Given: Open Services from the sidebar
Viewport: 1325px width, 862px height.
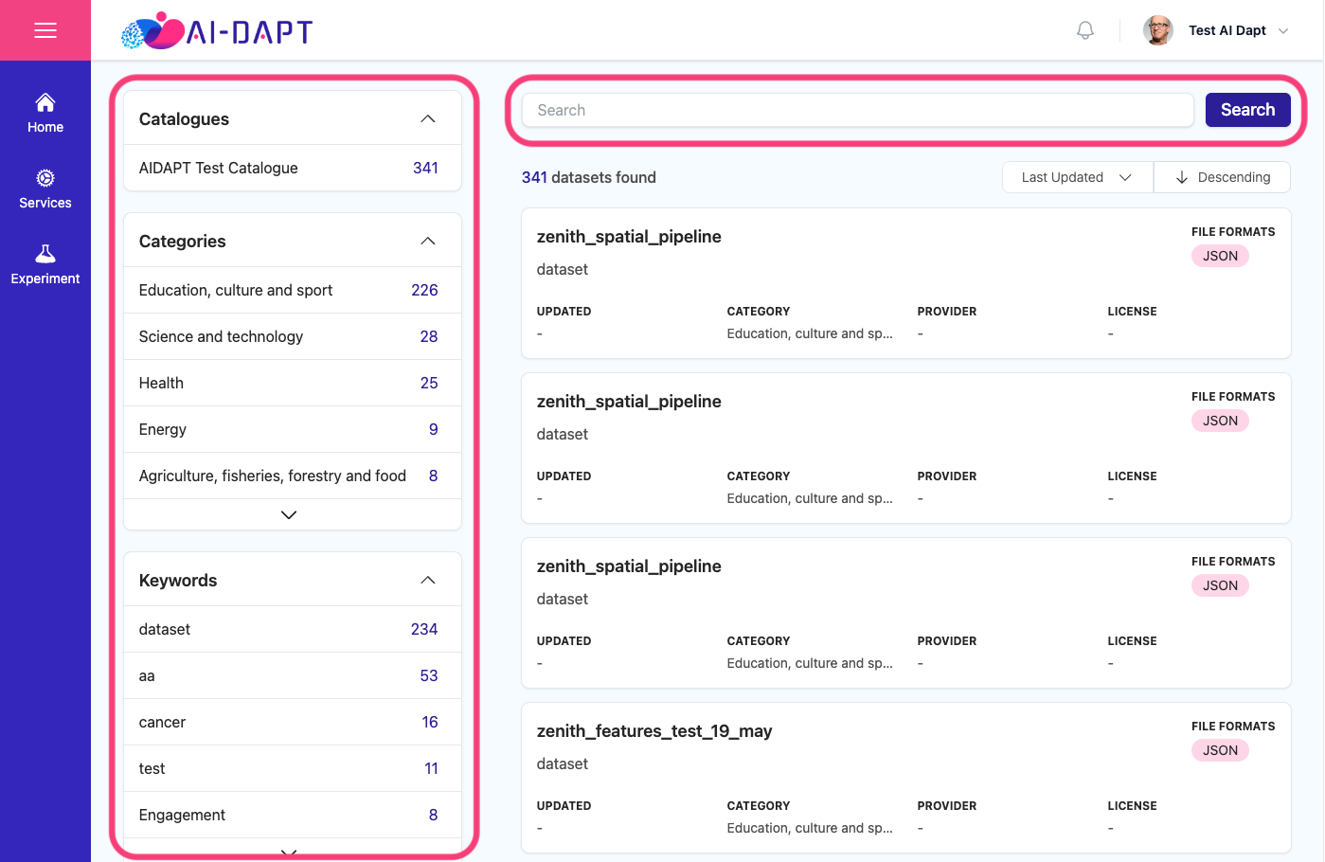Looking at the screenshot, I should [45, 189].
